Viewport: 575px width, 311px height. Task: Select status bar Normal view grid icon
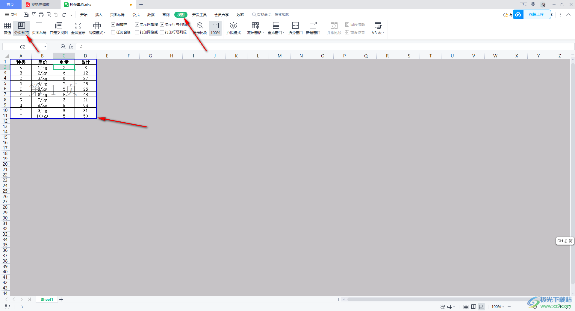tap(466, 307)
